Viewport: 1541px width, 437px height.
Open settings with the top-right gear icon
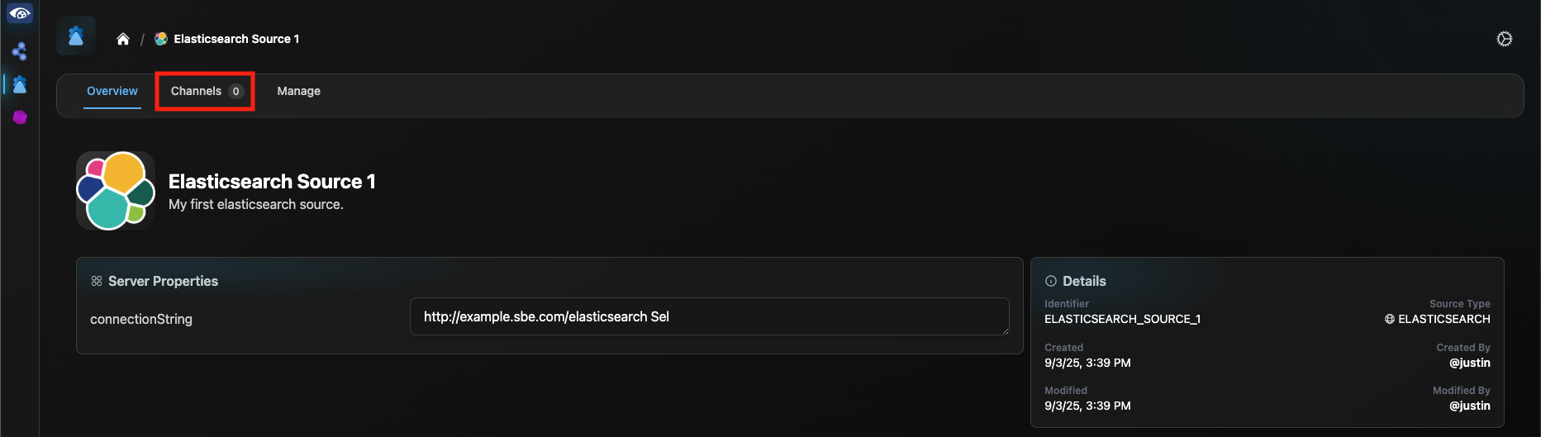coord(1504,39)
